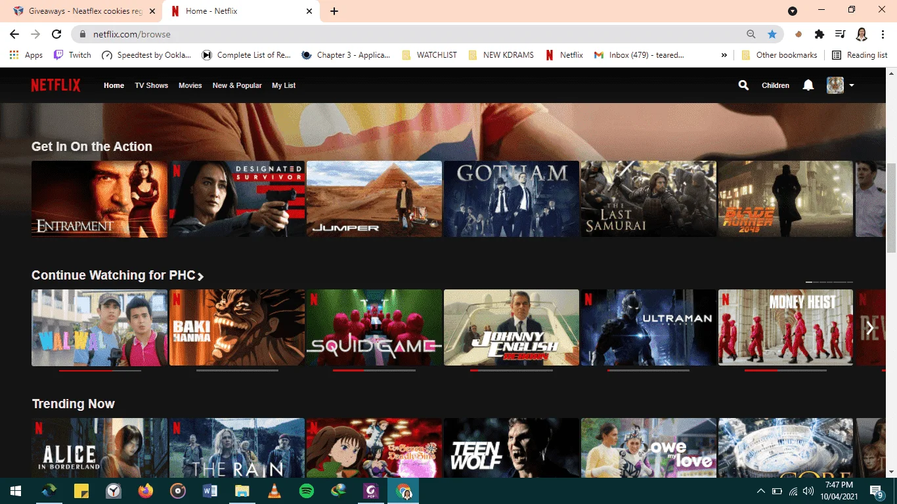Open a new browser tab
This screenshot has width=897, height=504.
(334, 11)
